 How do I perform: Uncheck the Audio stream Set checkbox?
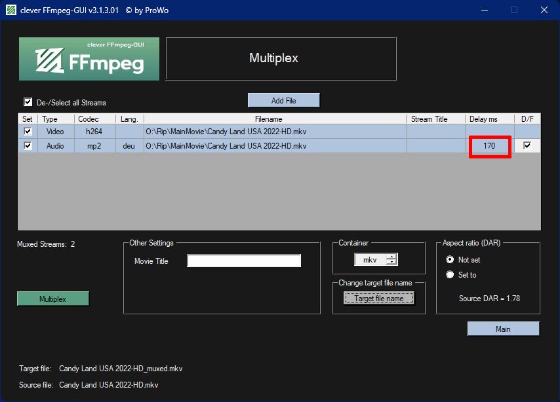pos(28,145)
